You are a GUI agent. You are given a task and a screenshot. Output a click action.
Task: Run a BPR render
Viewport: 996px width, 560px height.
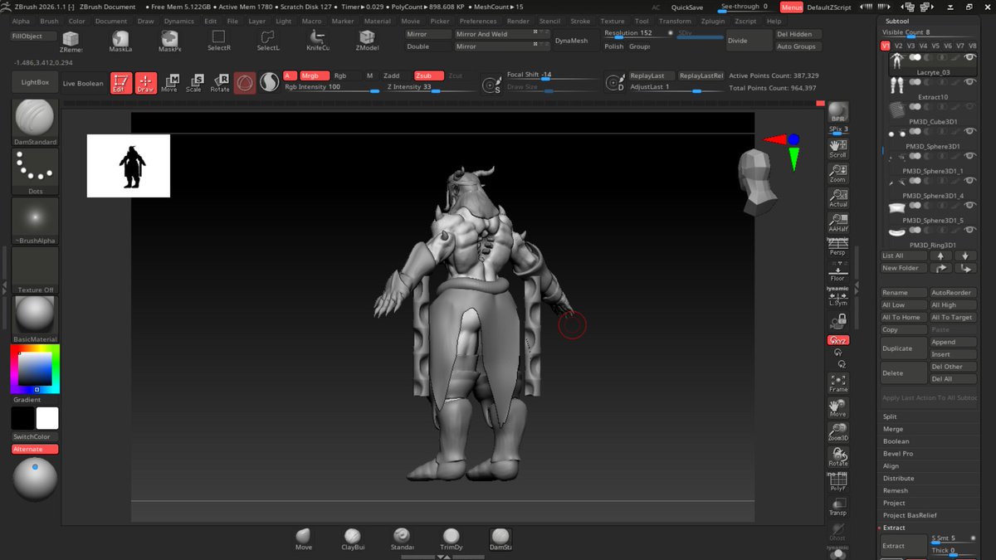point(838,113)
